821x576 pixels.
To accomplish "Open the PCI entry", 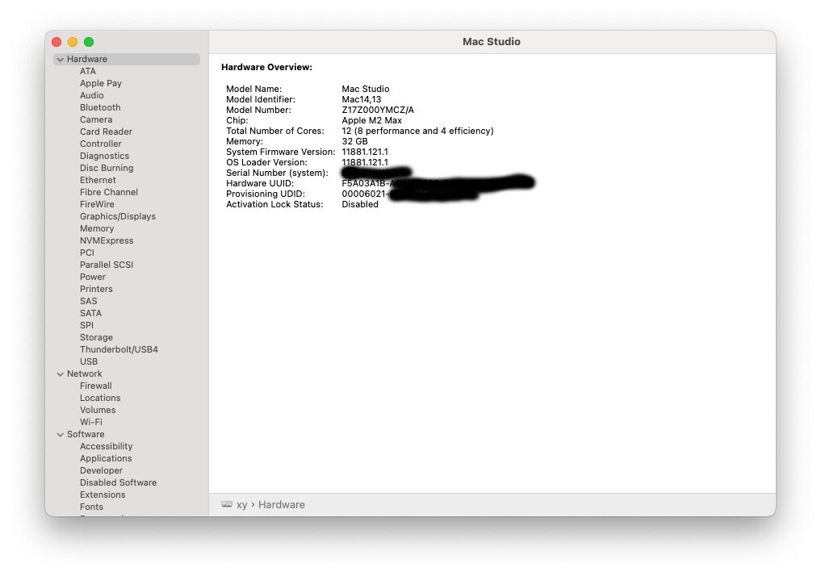I will click(x=87, y=253).
